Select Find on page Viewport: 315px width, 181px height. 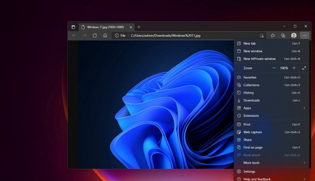[x=271, y=147]
